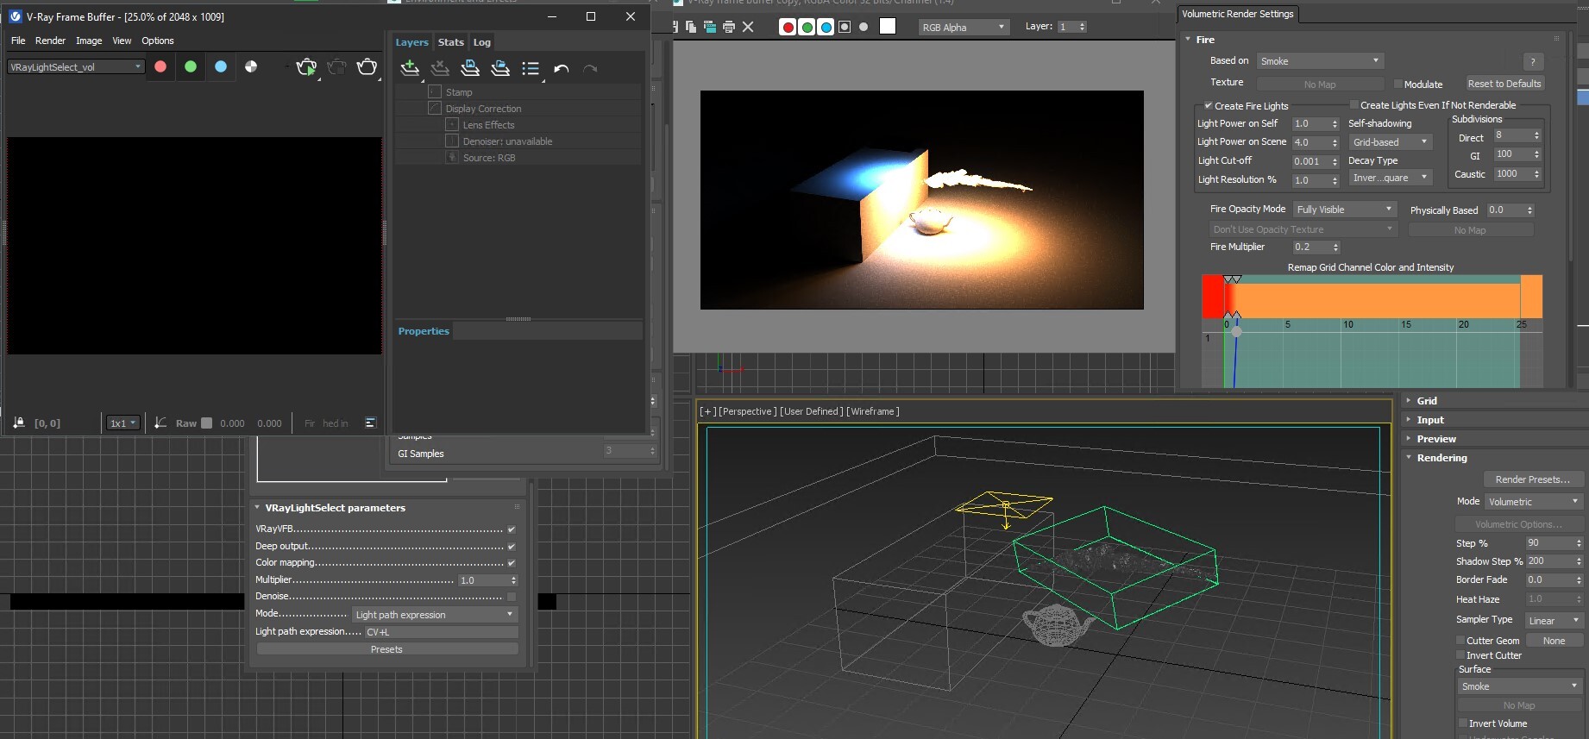Image resolution: width=1589 pixels, height=739 pixels.
Task: Click the curve icon beside Raw
Action: click(x=160, y=423)
